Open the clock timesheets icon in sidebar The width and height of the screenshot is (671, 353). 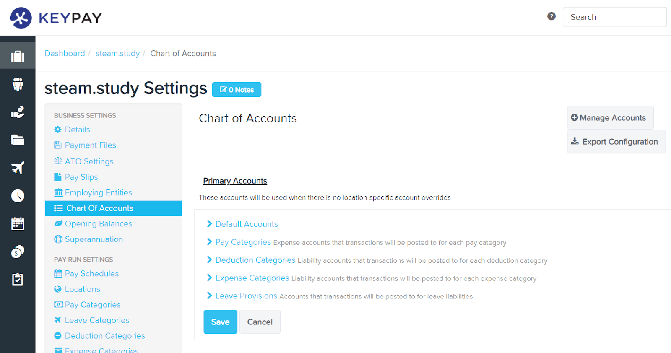(18, 196)
